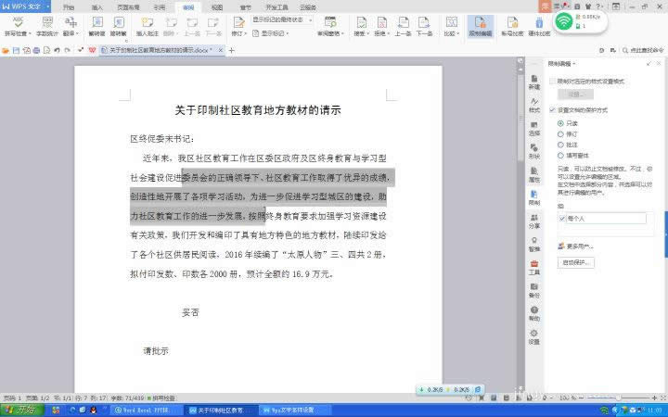Choose the 填写窗体 protection radio button
This screenshot has height=417, width=668.
[560, 156]
